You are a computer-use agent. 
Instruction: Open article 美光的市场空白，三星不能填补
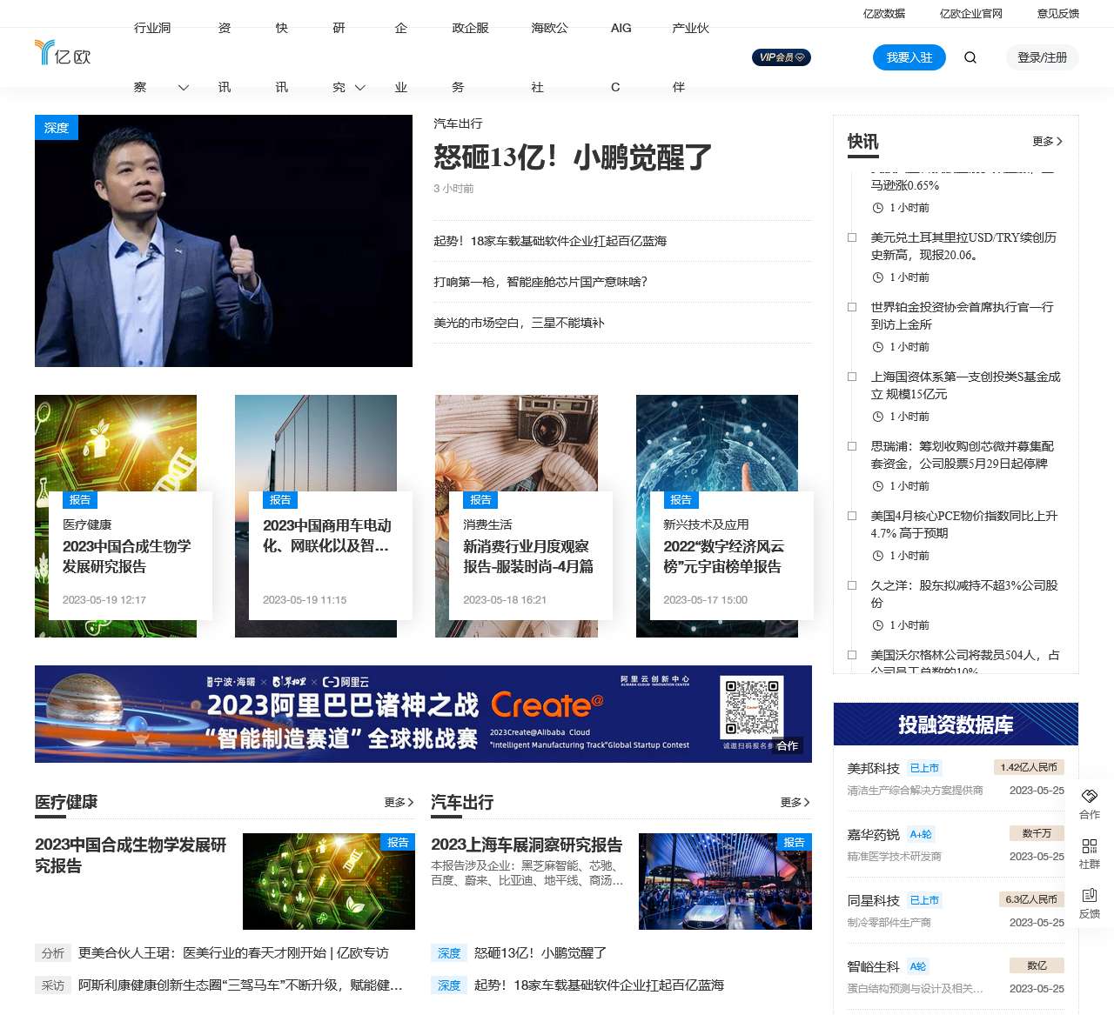pyautogui.click(x=519, y=323)
